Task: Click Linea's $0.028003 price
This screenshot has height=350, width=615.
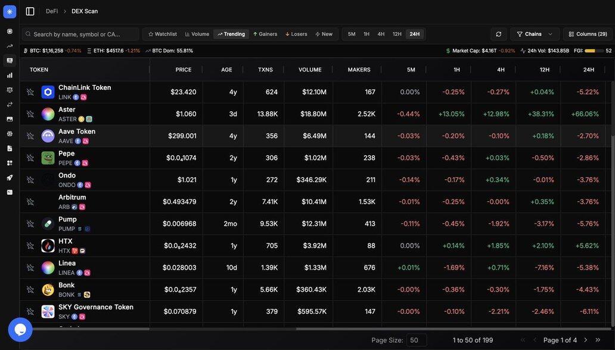Action: click(179, 268)
